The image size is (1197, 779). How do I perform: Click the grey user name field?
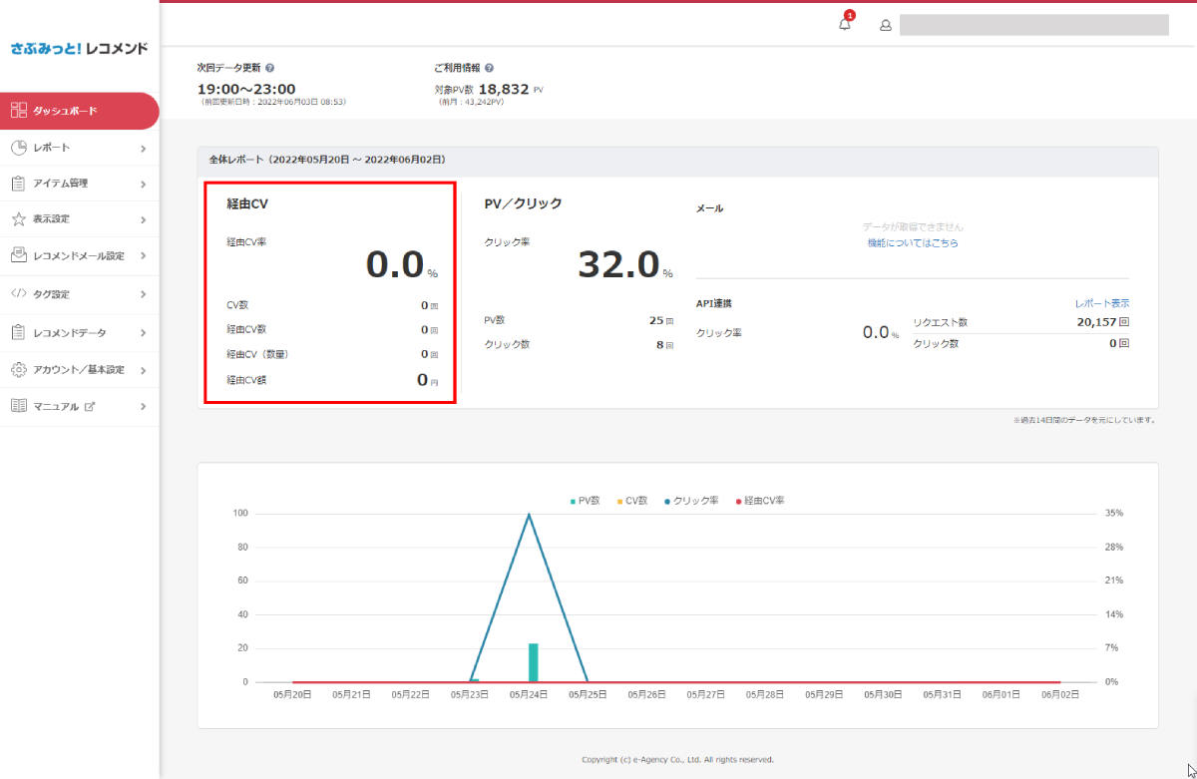1034,25
